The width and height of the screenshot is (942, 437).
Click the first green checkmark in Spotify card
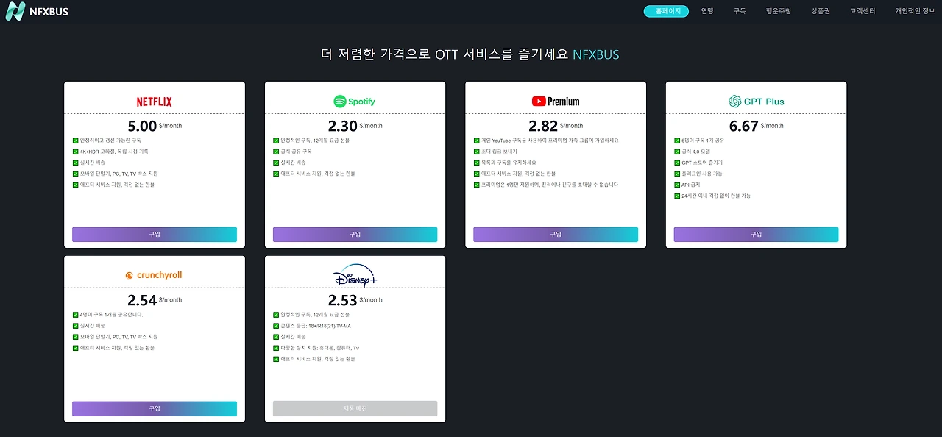click(276, 140)
